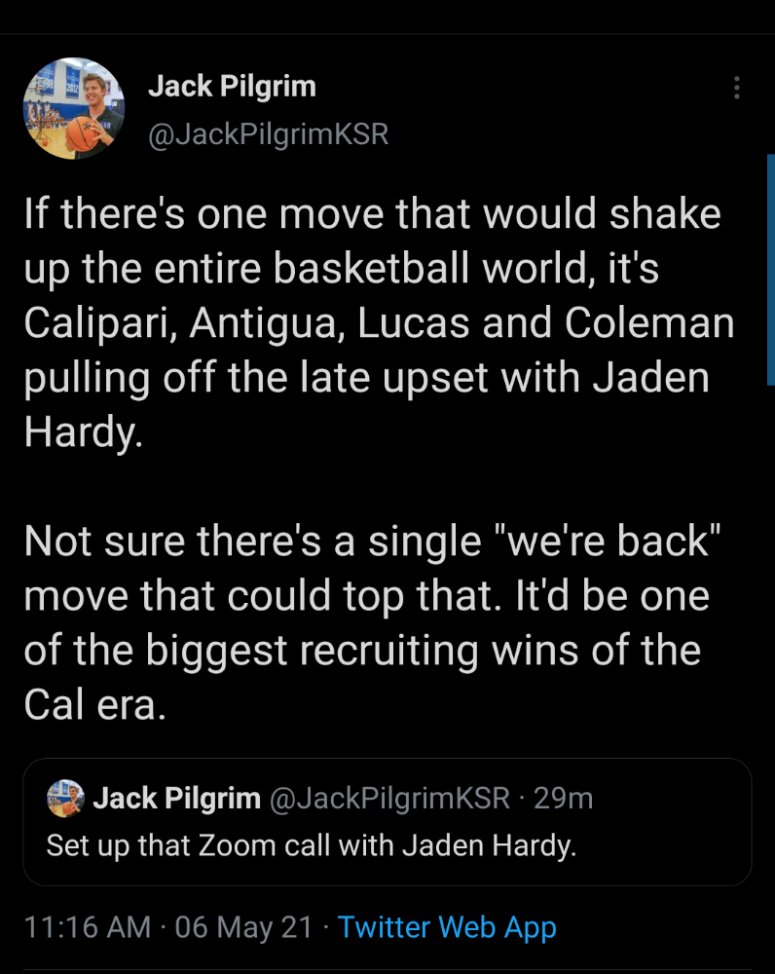The height and width of the screenshot is (974, 775).
Task: Click the @JackPilgrimKSR handle below the author name
Action: 268,134
